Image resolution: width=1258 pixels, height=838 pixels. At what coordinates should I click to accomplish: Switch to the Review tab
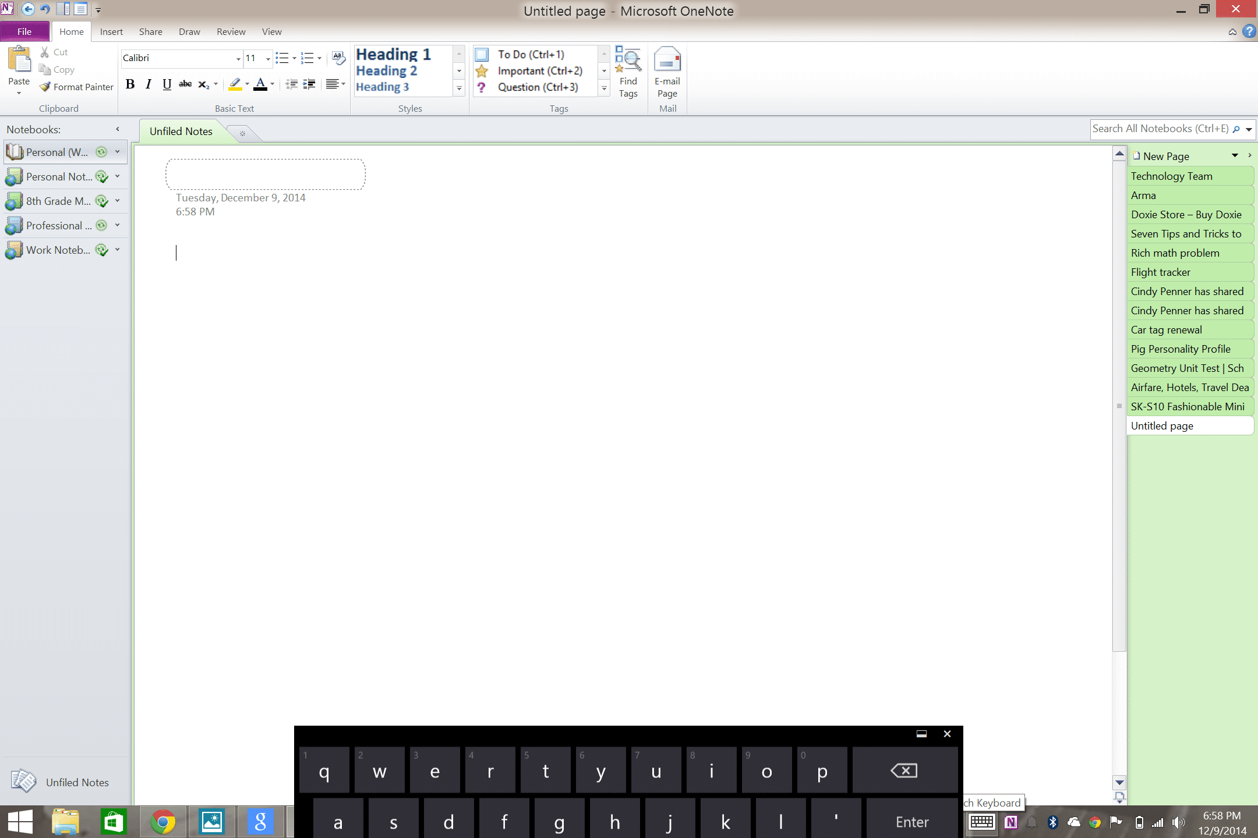pos(231,31)
